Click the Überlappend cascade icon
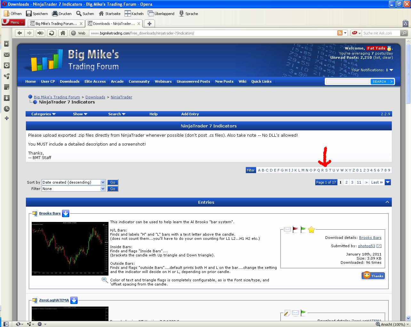This screenshot has height=327, width=411. click(150, 13)
